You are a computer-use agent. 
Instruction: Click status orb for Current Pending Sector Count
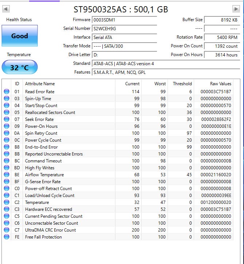click(7, 216)
